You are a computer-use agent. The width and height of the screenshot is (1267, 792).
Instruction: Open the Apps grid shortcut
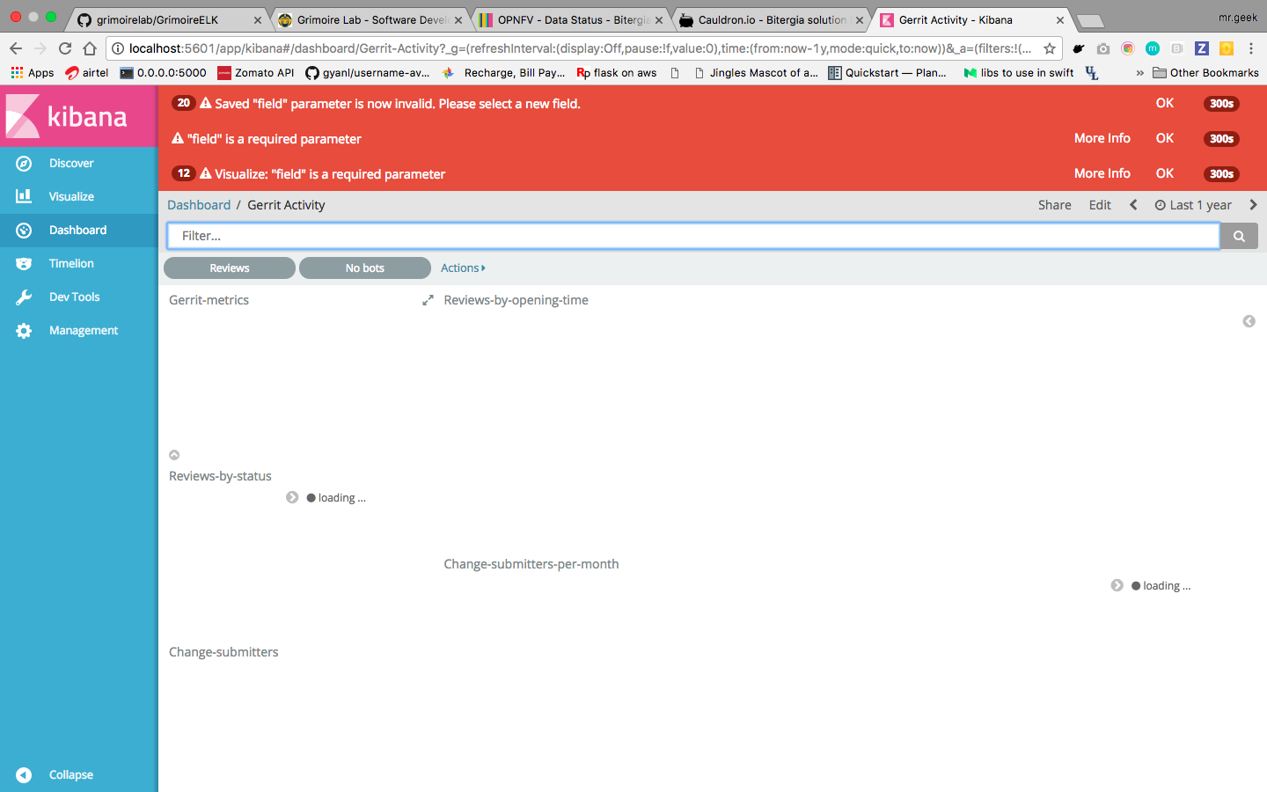tap(33, 73)
